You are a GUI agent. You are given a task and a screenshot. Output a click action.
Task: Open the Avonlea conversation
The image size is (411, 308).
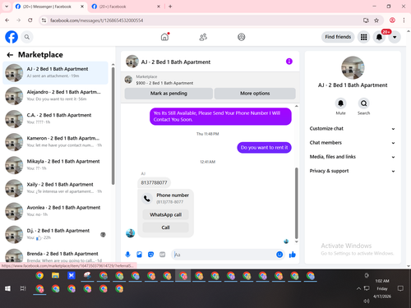pyautogui.click(x=55, y=211)
